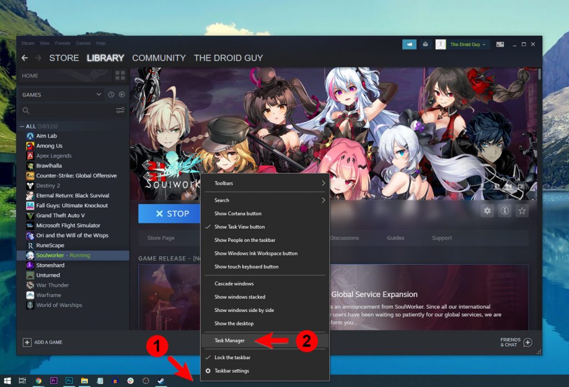
Task: Open the GAMES filter dropdown
Action: (x=62, y=95)
